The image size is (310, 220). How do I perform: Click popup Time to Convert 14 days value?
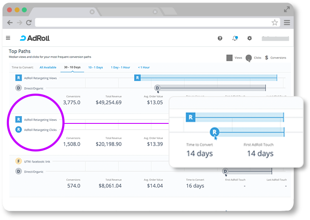pos(200,154)
